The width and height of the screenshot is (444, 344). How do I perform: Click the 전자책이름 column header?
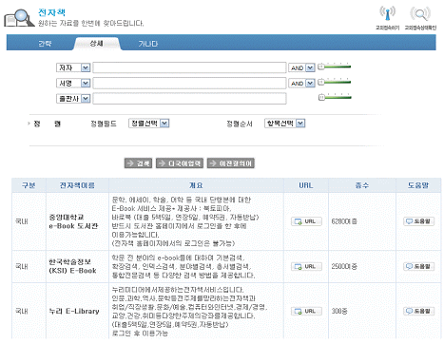coord(77,185)
